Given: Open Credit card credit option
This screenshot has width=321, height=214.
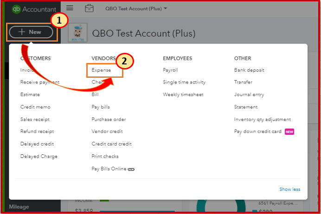Looking at the screenshot, I should pos(112,144).
